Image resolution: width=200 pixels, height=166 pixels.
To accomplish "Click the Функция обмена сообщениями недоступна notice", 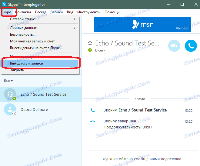I will click(142, 159).
